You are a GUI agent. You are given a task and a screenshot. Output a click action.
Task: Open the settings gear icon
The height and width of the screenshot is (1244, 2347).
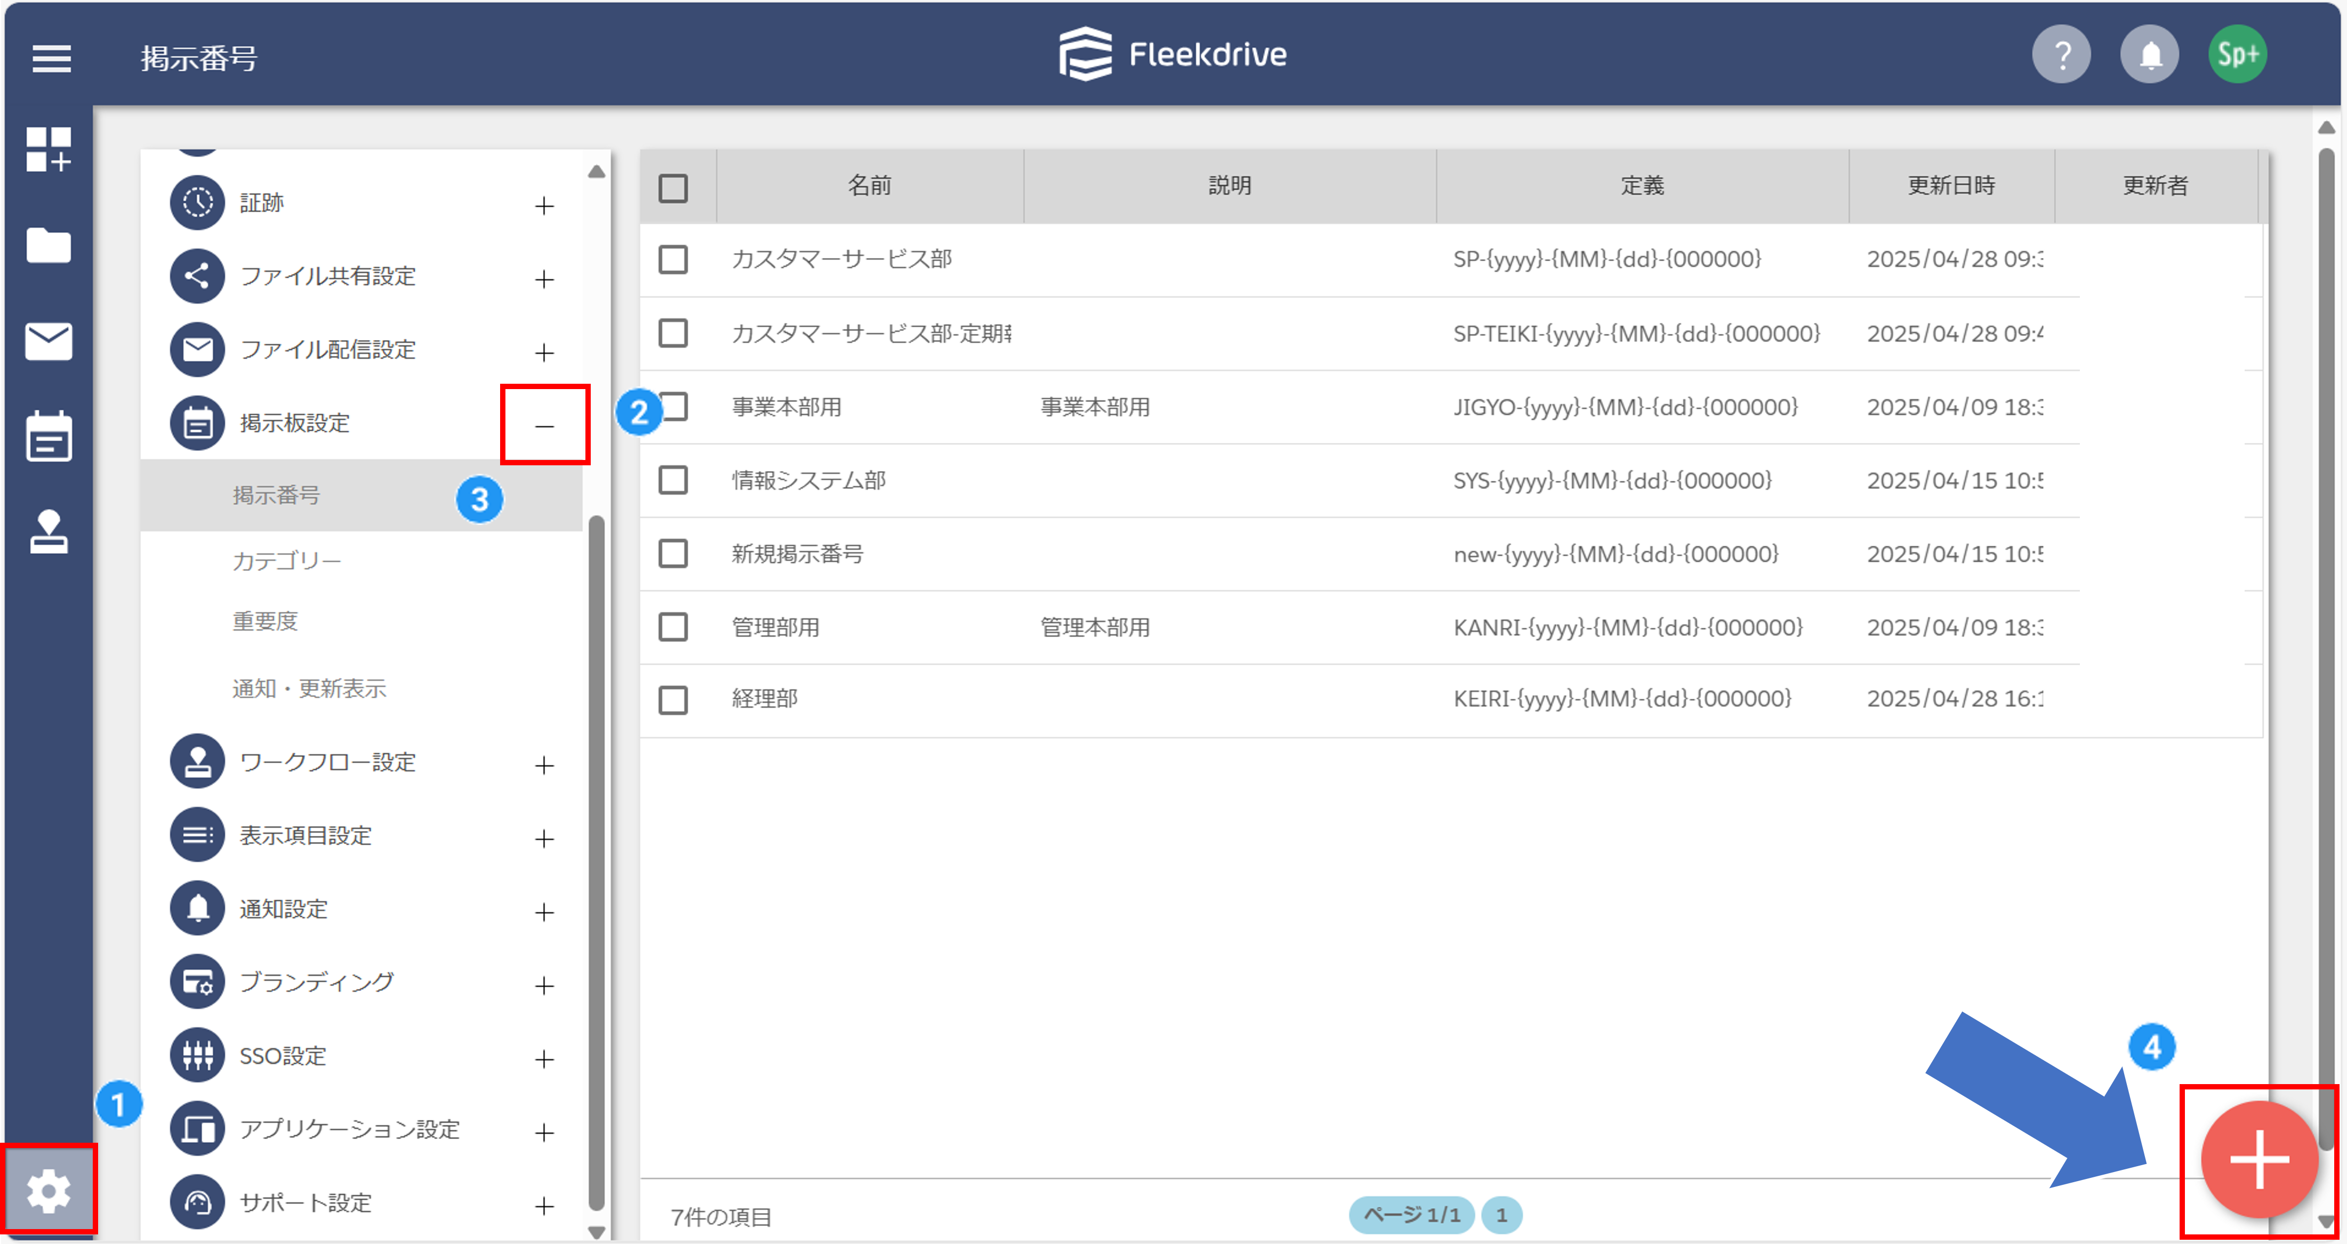pyautogui.click(x=49, y=1191)
